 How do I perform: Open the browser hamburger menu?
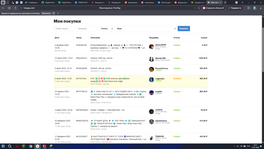pyautogui.click(x=242, y=3)
